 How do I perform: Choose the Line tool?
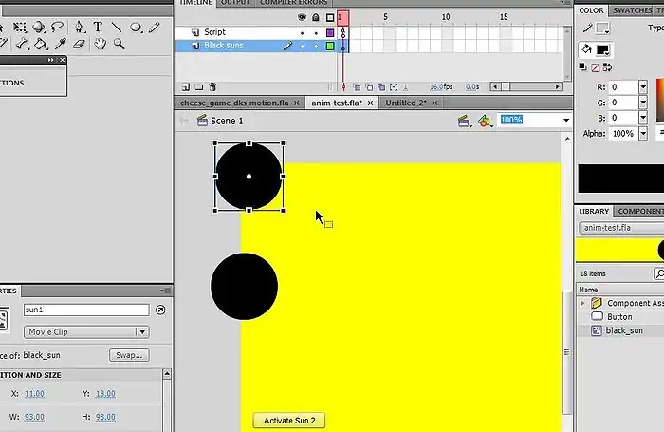coord(117,28)
